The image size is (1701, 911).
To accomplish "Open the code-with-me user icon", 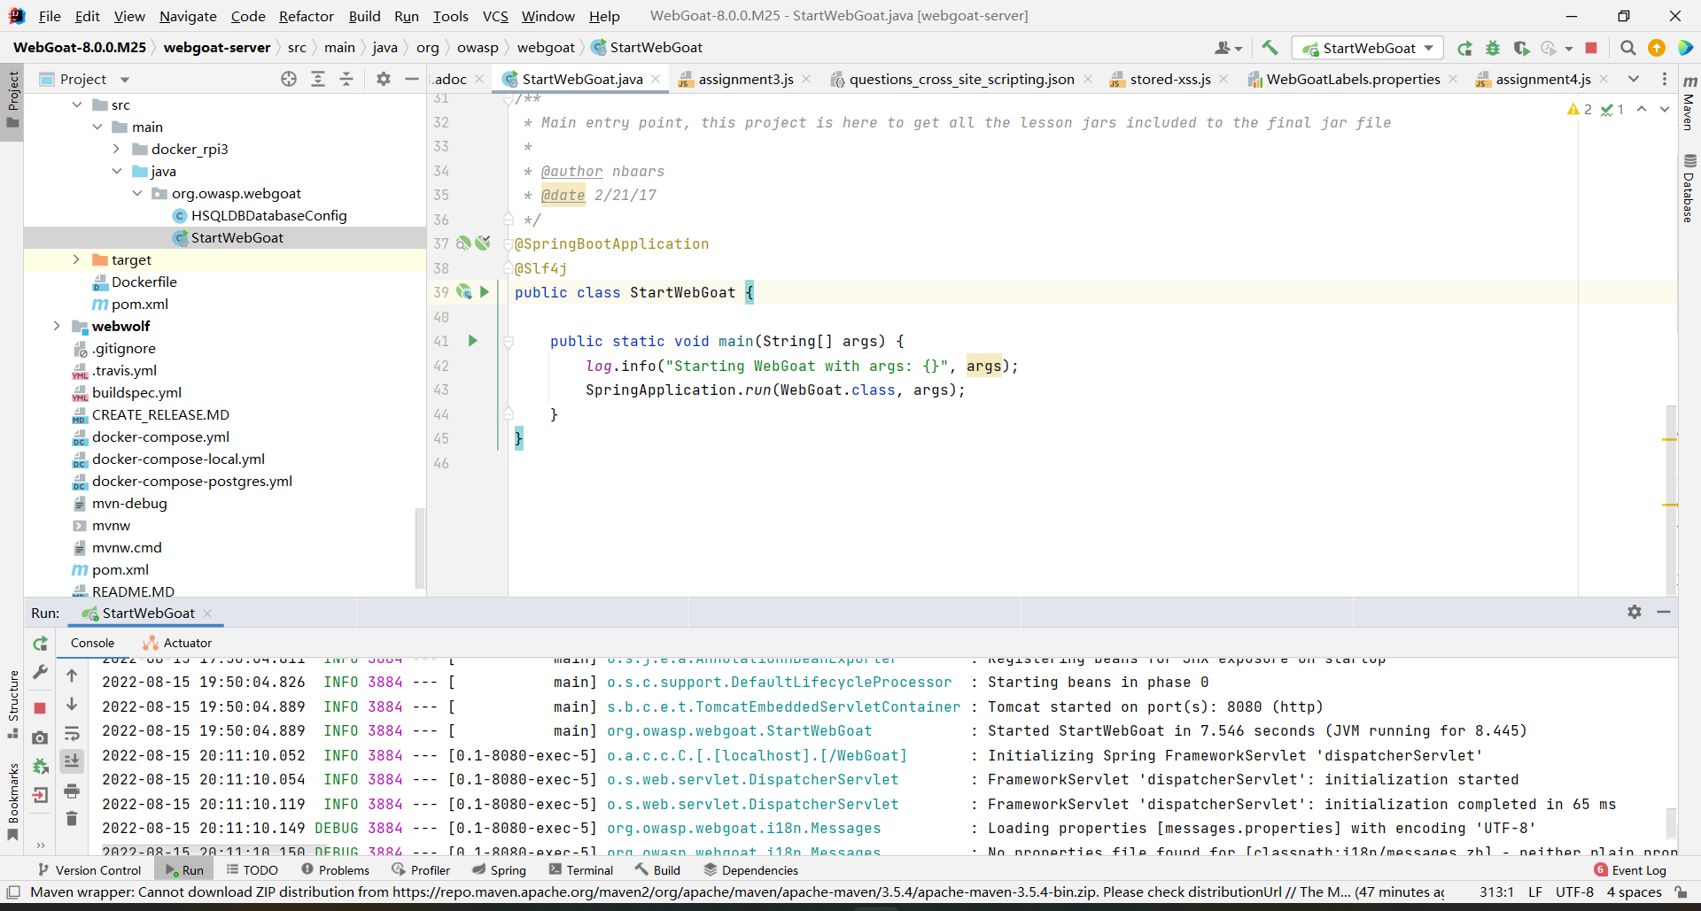I will tap(1228, 48).
